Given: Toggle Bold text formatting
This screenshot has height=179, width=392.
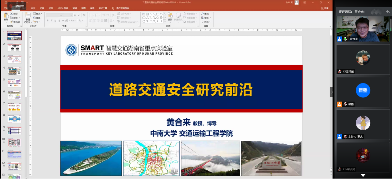Looking at the screenshot, I should [48, 21].
